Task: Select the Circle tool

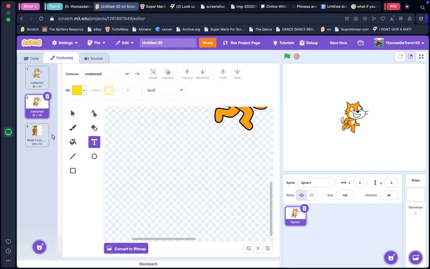Action: coord(94,156)
